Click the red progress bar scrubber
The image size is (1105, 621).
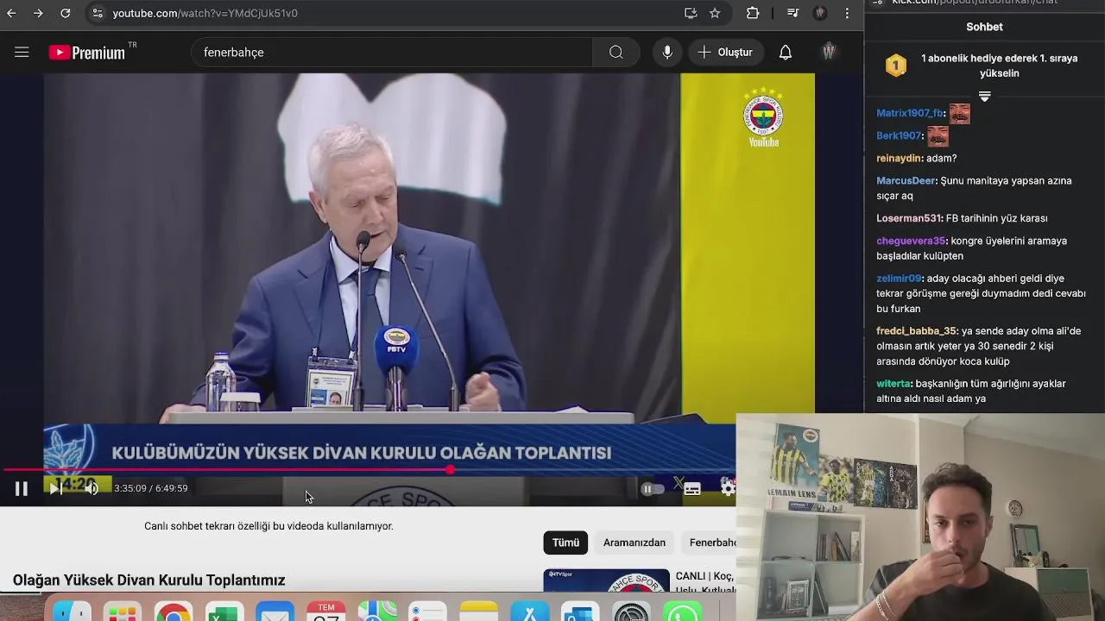451,469
